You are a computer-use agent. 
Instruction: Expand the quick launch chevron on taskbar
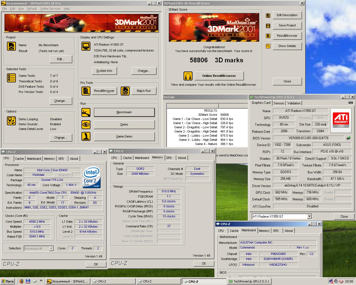click(x=41, y=281)
